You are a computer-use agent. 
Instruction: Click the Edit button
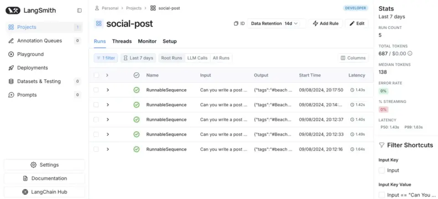tap(357, 24)
